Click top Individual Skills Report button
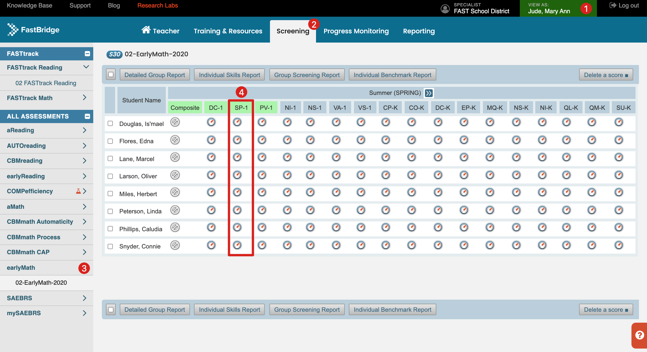The height and width of the screenshot is (352, 647). point(229,75)
